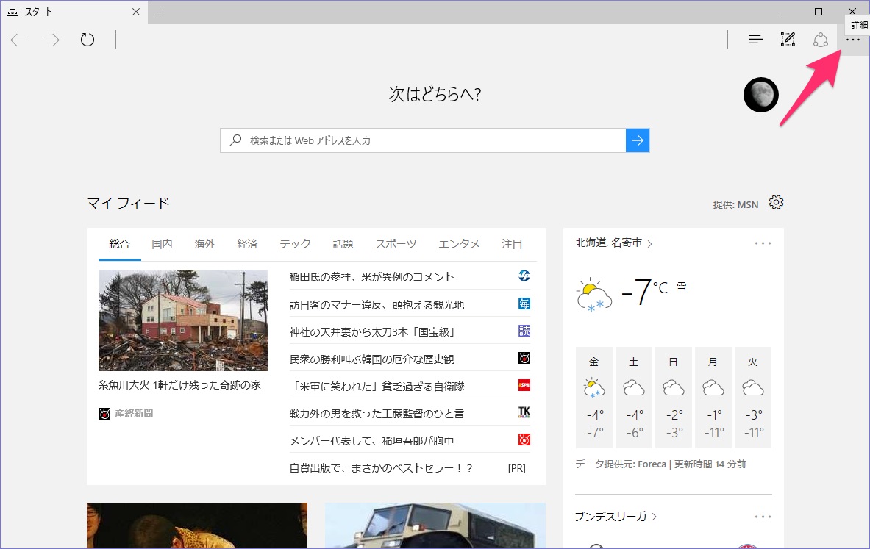Viewport: 870px width, 549px height.
Task: Select the 月 (Monday) forecast
Action: (x=713, y=397)
